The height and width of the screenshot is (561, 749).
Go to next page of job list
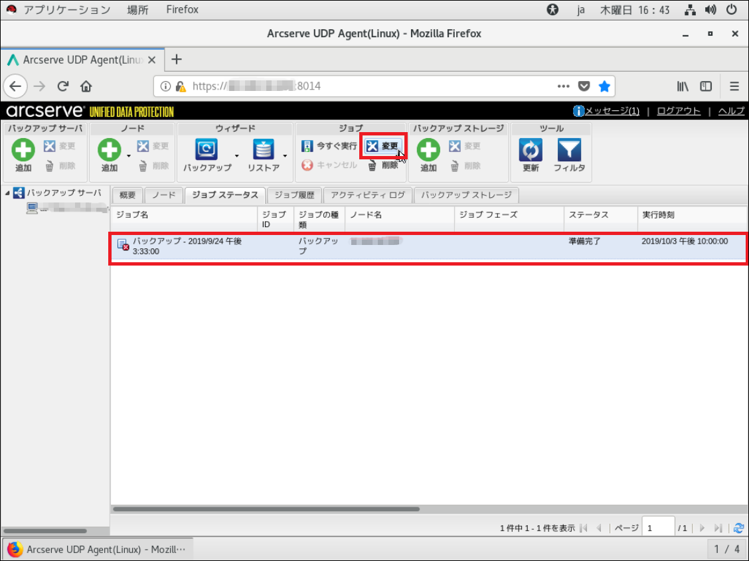tap(702, 528)
